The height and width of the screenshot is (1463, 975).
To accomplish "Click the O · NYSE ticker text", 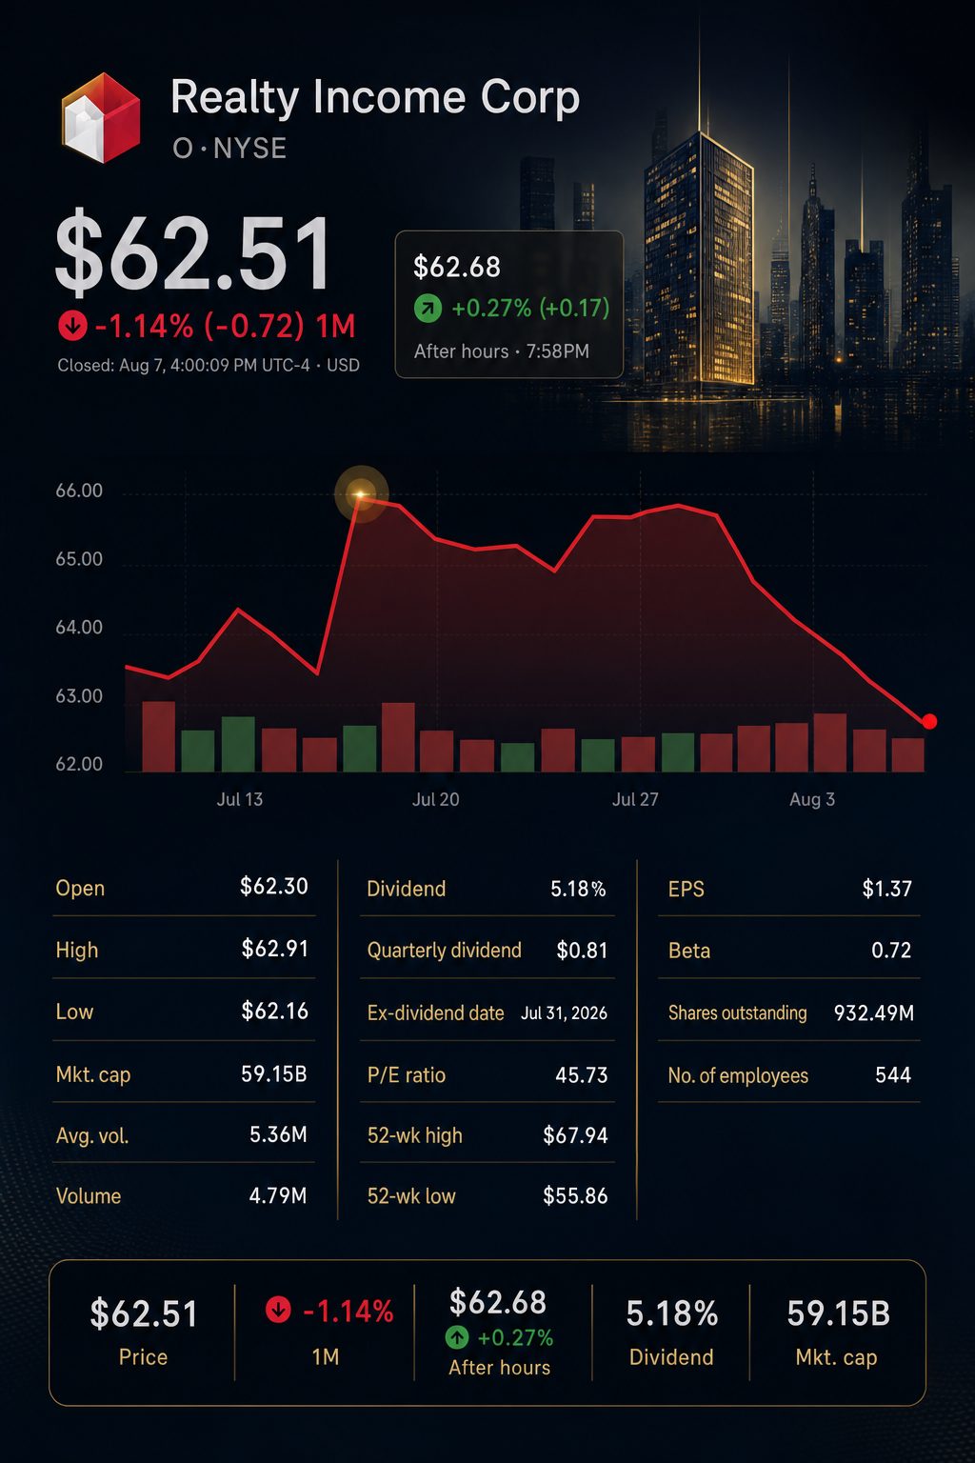I will (x=229, y=149).
